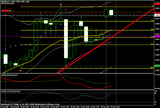Image resolution: width=160 pixels, height=108 pixels.
Task: Click the red 1.9986 price tag
Action: point(157,13)
